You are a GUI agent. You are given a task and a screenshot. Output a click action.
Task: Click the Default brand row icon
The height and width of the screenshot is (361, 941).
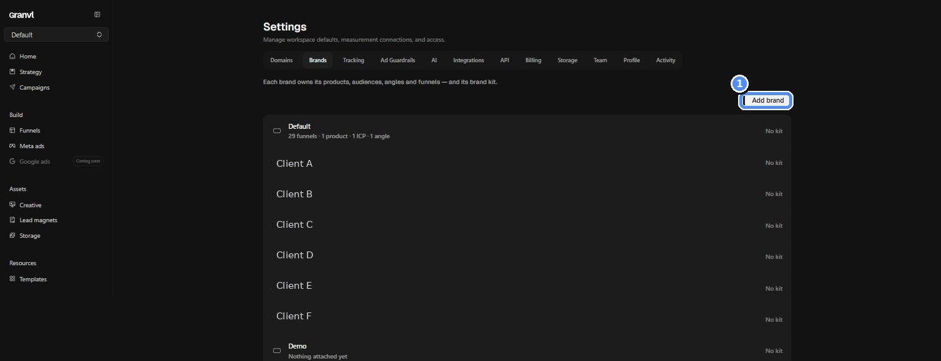pyautogui.click(x=277, y=131)
